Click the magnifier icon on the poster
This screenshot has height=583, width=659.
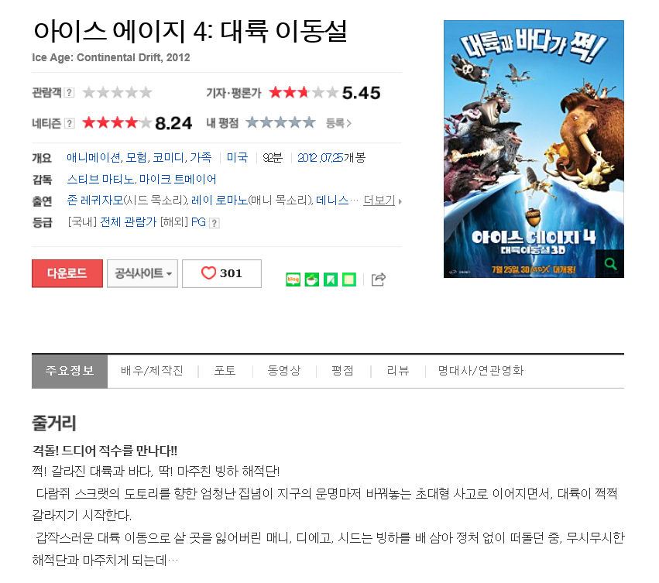pyautogui.click(x=610, y=263)
